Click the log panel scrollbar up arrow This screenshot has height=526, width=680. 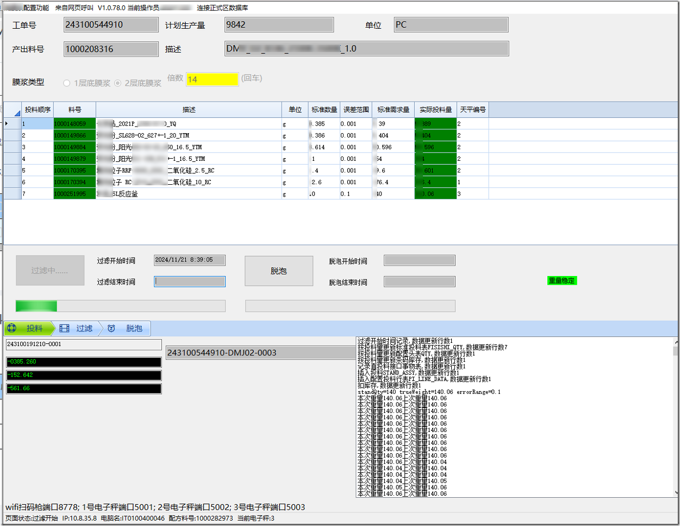pyautogui.click(x=676, y=342)
